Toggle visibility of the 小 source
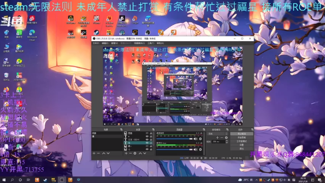 pyautogui.click(x=147, y=149)
